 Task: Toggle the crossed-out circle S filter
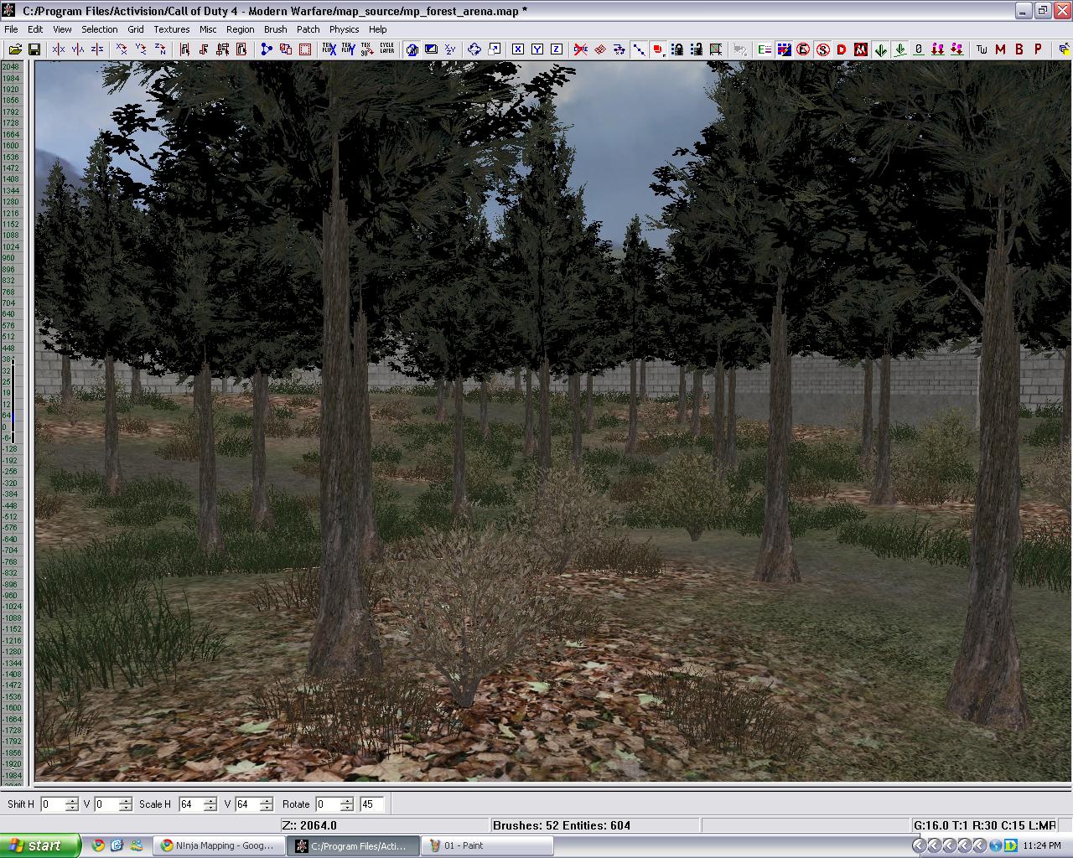pyautogui.click(x=822, y=49)
